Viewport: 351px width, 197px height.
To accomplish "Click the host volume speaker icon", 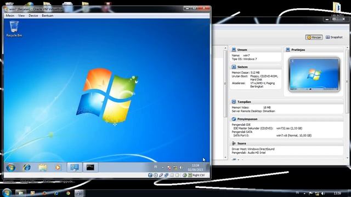I will (323, 193).
